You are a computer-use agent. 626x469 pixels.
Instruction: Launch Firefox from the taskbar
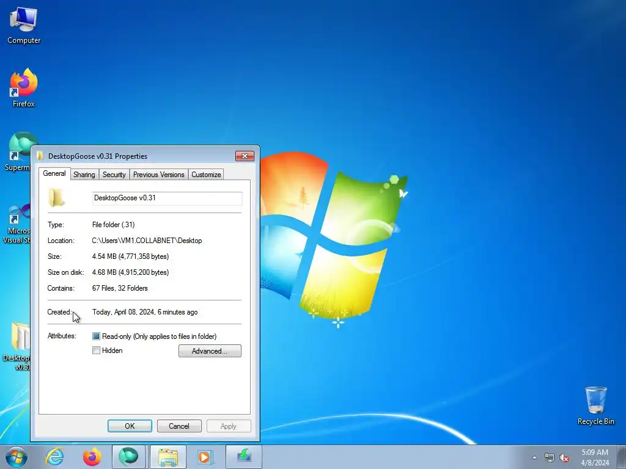pyautogui.click(x=92, y=457)
